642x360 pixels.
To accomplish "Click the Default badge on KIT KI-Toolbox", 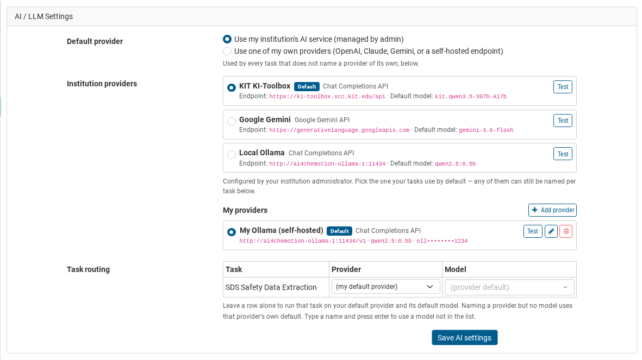I will [x=307, y=87].
